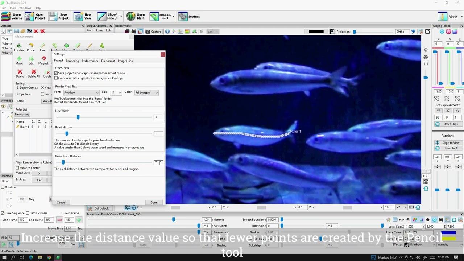
Task: Switch to the Performance tab in Settings
Action: [90, 61]
